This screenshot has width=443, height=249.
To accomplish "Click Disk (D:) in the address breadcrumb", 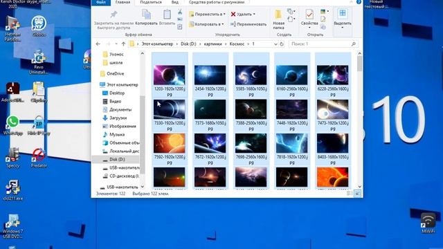I will (188, 44).
